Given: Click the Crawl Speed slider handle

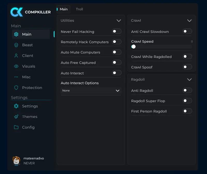Looking at the screenshot, I should pyautogui.click(x=134, y=47).
